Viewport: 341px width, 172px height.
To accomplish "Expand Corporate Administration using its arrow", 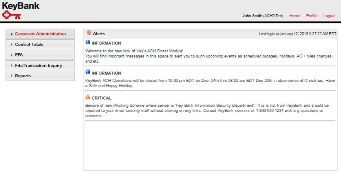I will coord(12,34).
